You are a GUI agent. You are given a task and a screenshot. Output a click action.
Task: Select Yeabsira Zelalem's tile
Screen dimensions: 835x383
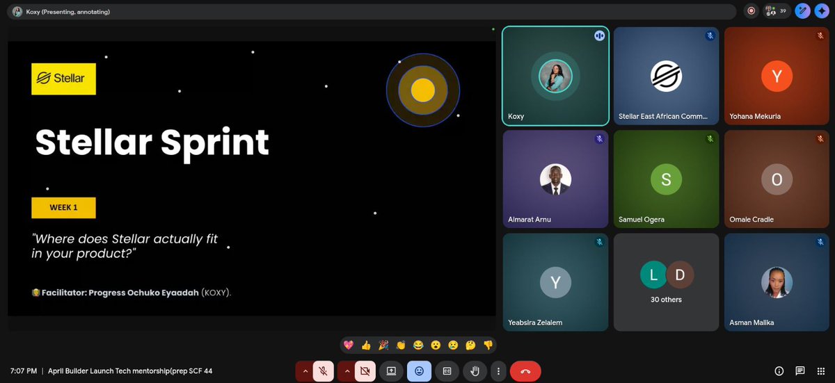pyautogui.click(x=555, y=282)
